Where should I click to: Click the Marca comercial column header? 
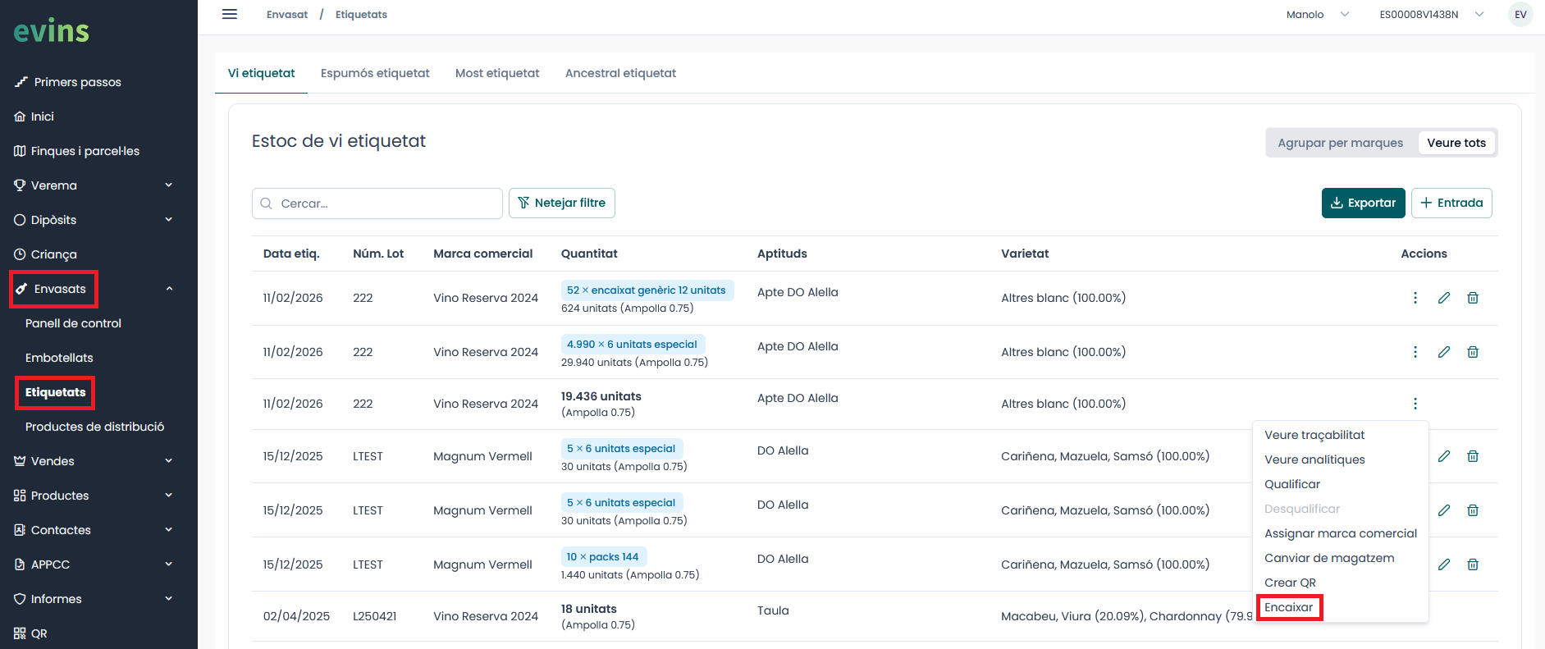[483, 254]
